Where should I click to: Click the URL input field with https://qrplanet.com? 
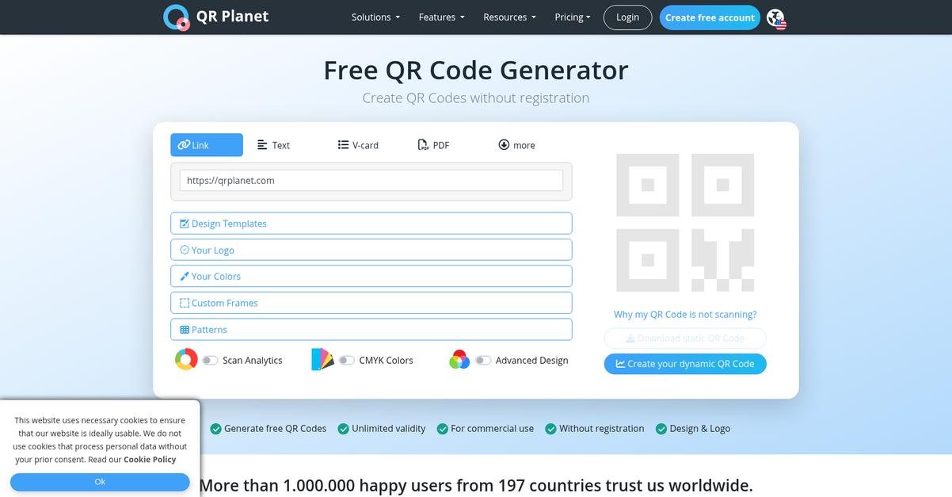click(371, 180)
